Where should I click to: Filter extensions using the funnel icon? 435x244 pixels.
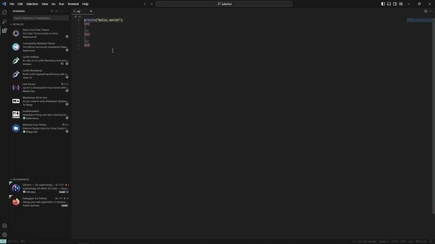pos(52,12)
